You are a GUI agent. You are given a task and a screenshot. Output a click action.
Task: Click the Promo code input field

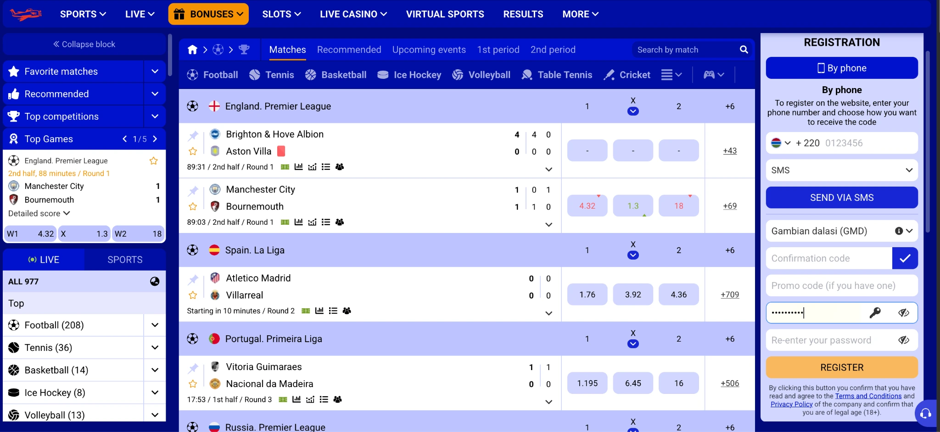click(x=842, y=286)
